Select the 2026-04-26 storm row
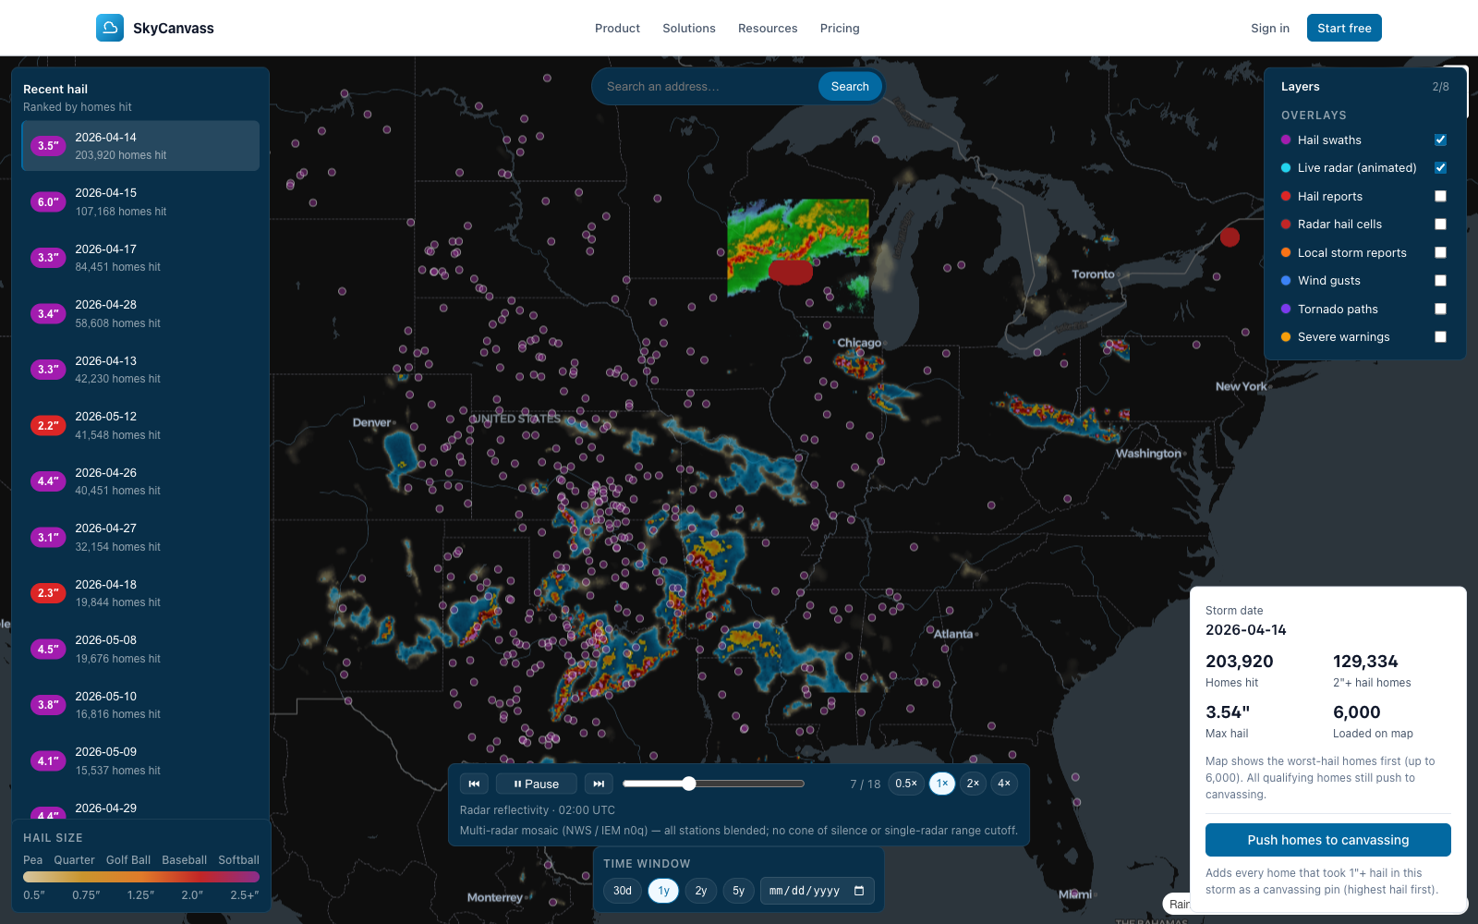The height and width of the screenshot is (924, 1478). click(140, 481)
